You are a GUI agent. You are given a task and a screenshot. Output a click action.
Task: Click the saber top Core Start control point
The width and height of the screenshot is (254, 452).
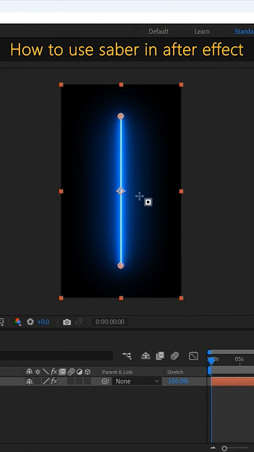pyautogui.click(x=121, y=116)
